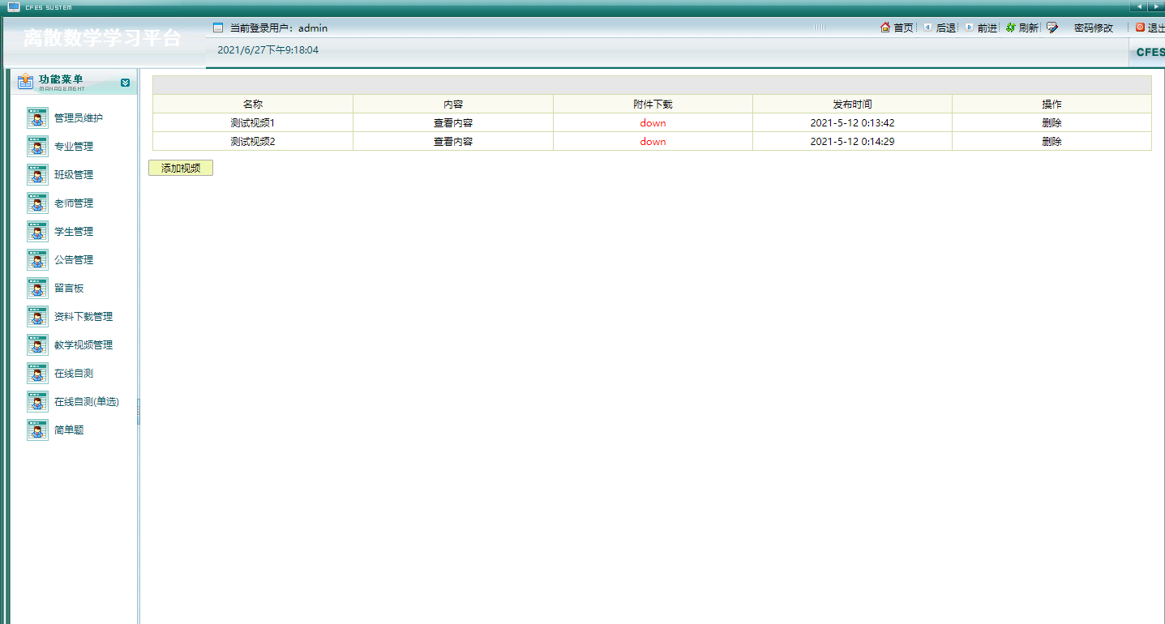
Task: Click the 当前登录用户：admin text
Action: tap(279, 28)
